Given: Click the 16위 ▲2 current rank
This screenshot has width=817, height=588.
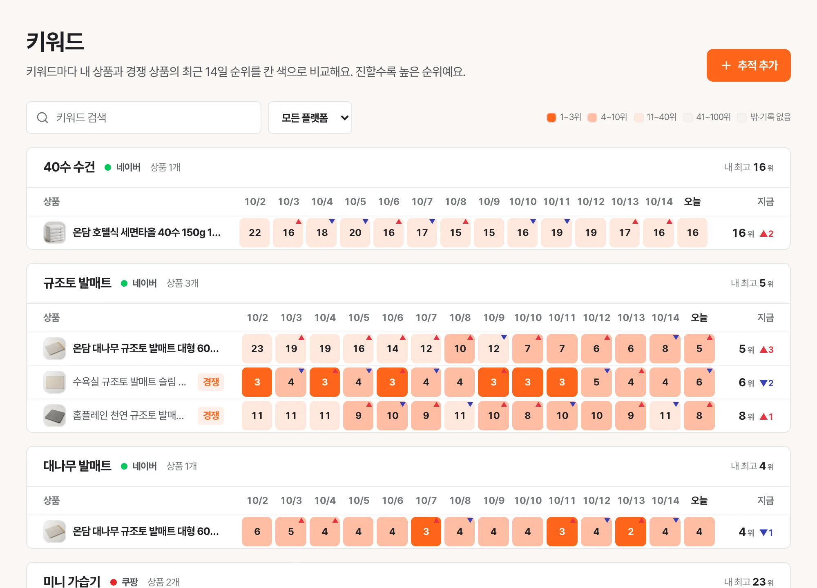Looking at the screenshot, I should click(753, 233).
